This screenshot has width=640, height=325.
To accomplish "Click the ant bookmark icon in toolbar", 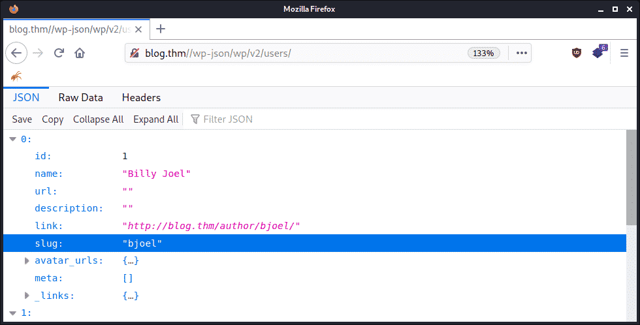I will 16,76.
